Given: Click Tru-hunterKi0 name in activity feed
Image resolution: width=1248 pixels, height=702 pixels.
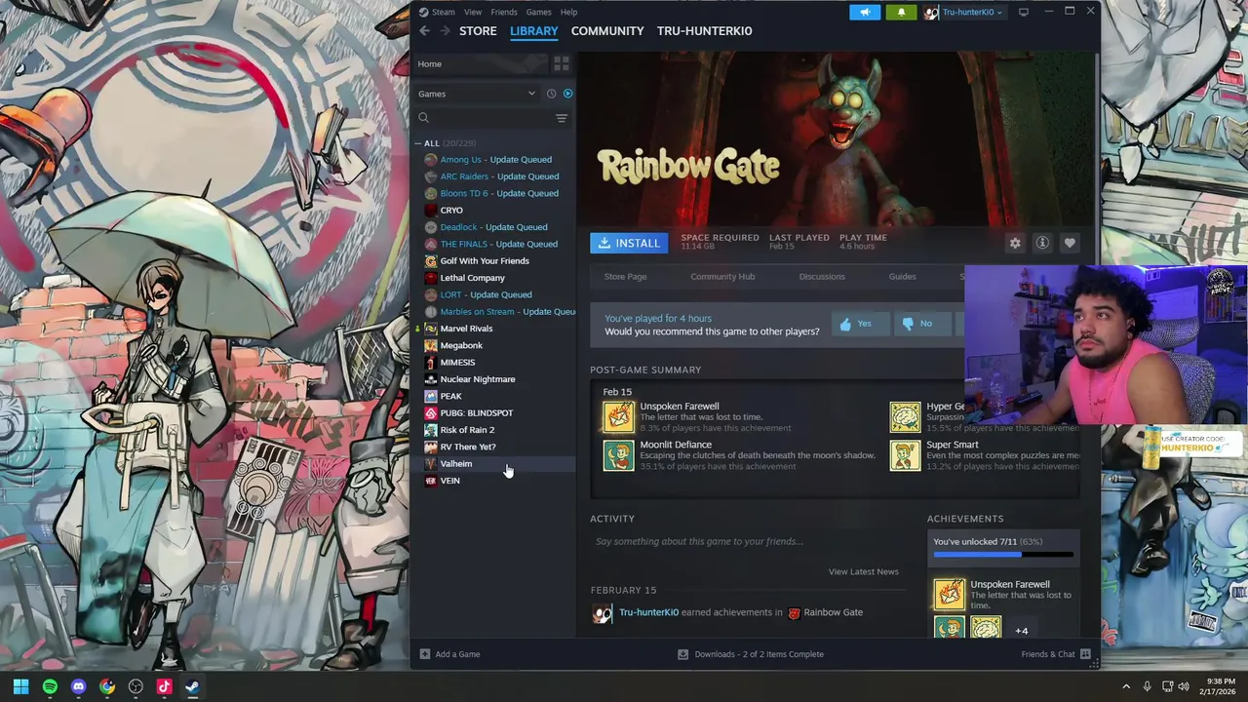Looking at the screenshot, I should [648, 612].
